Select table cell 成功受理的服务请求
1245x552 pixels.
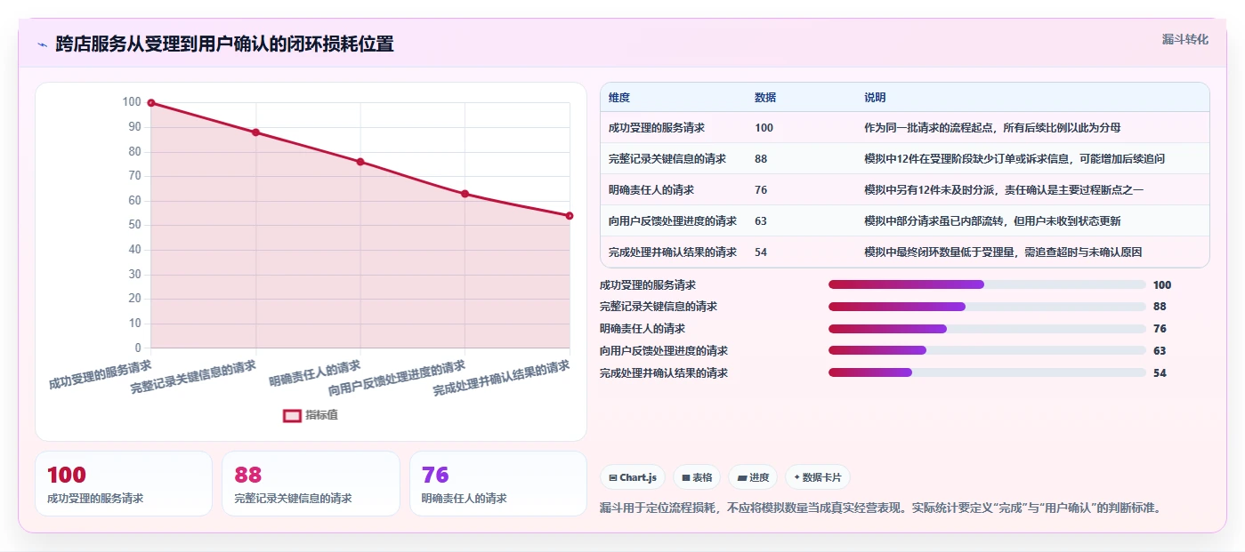click(657, 128)
